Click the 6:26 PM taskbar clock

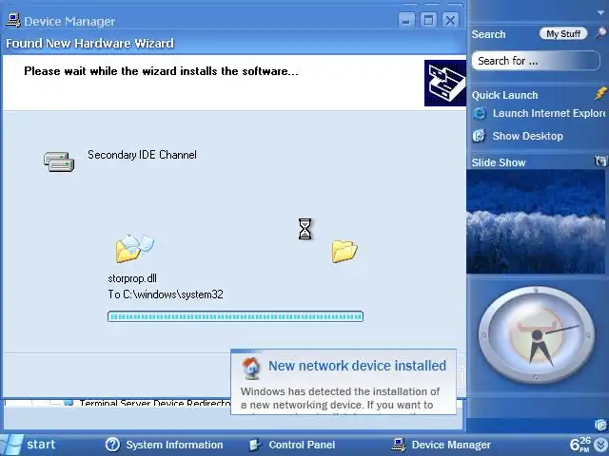(x=581, y=445)
